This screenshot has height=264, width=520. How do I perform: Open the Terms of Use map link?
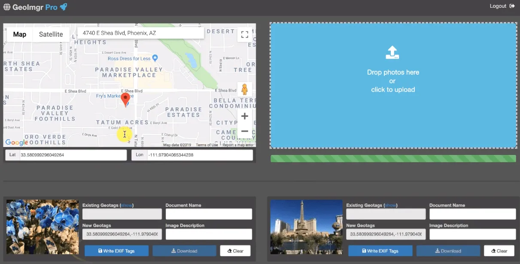click(207, 145)
